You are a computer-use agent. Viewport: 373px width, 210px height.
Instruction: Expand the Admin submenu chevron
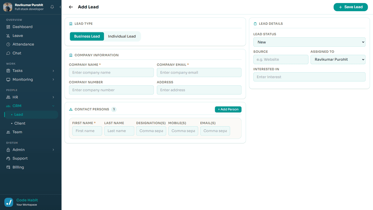(53, 150)
